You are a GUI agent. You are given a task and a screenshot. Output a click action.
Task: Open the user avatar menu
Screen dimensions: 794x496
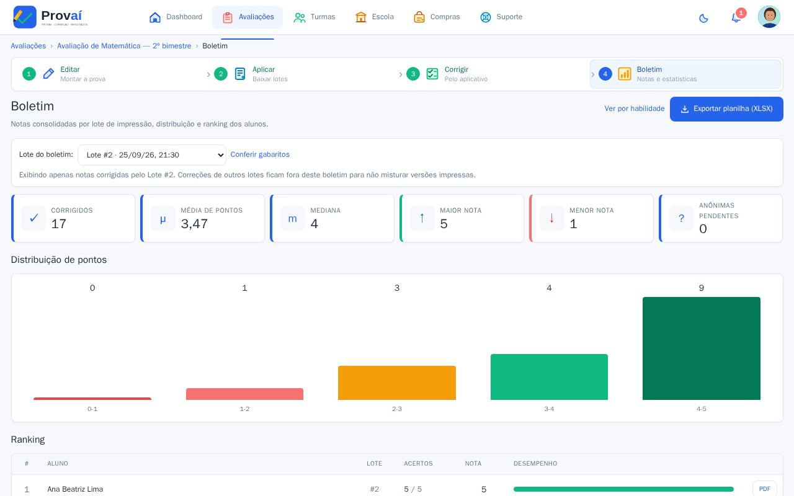769,17
